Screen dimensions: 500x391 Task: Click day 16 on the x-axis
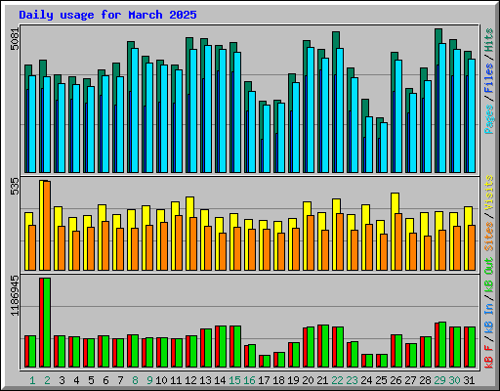[x=249, y=380]
